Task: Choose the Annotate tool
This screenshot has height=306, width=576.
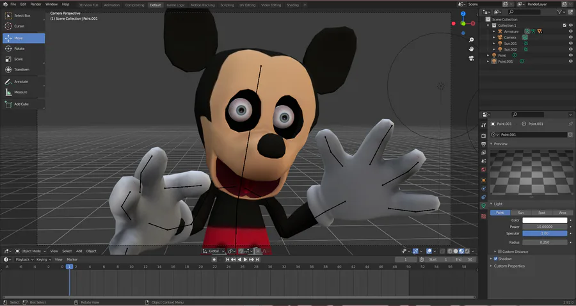Action: coord(24,81)
